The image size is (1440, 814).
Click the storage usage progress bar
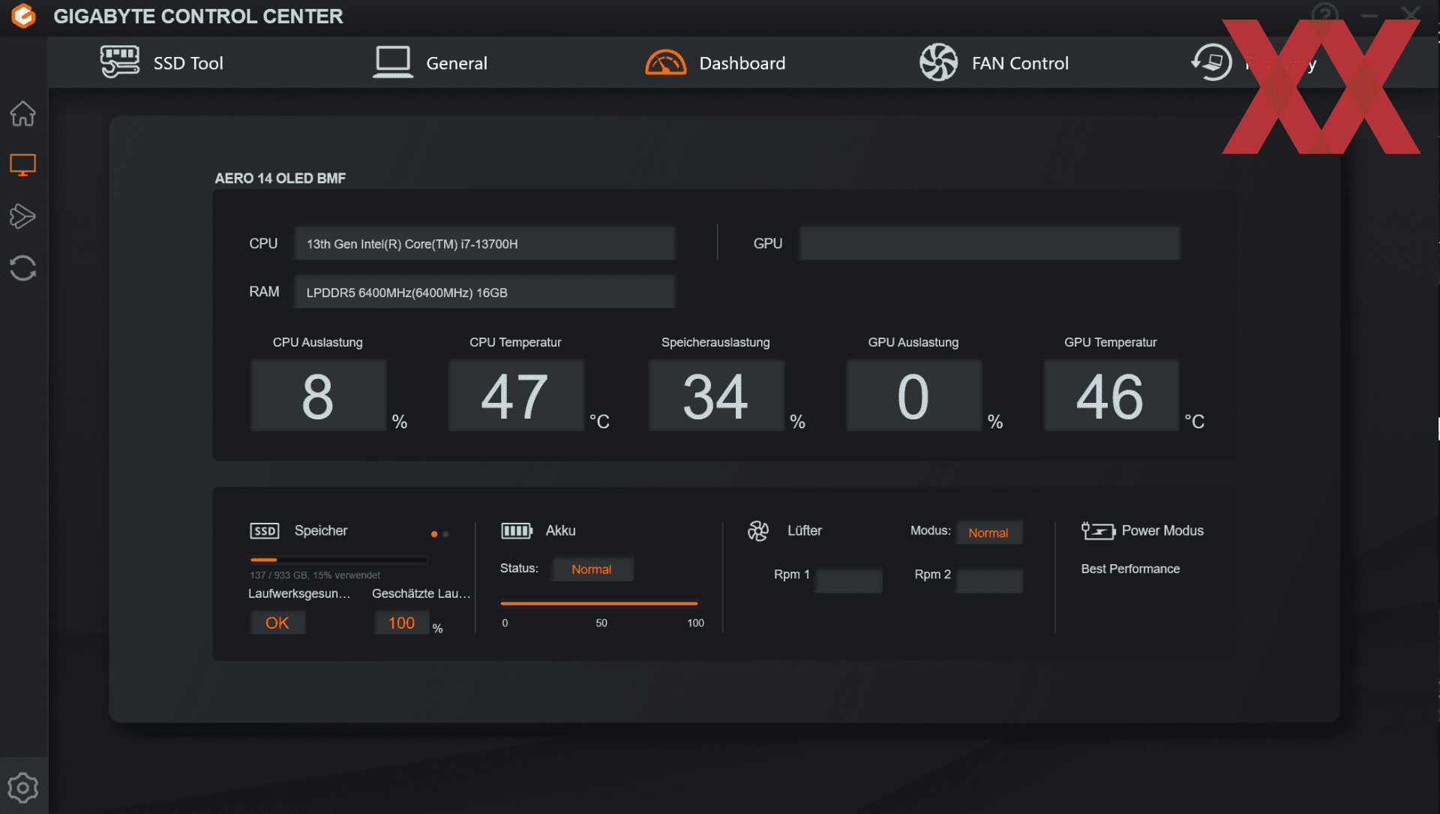coord(338,560)
